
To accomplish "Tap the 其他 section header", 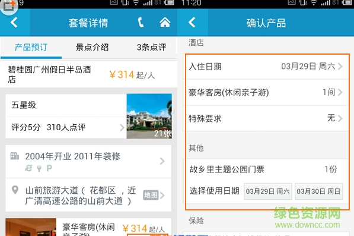I will point(196,148).
